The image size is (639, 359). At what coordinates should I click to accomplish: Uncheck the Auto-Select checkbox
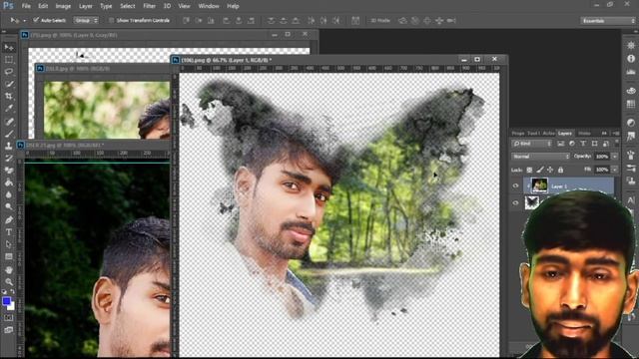click(36, 20)
